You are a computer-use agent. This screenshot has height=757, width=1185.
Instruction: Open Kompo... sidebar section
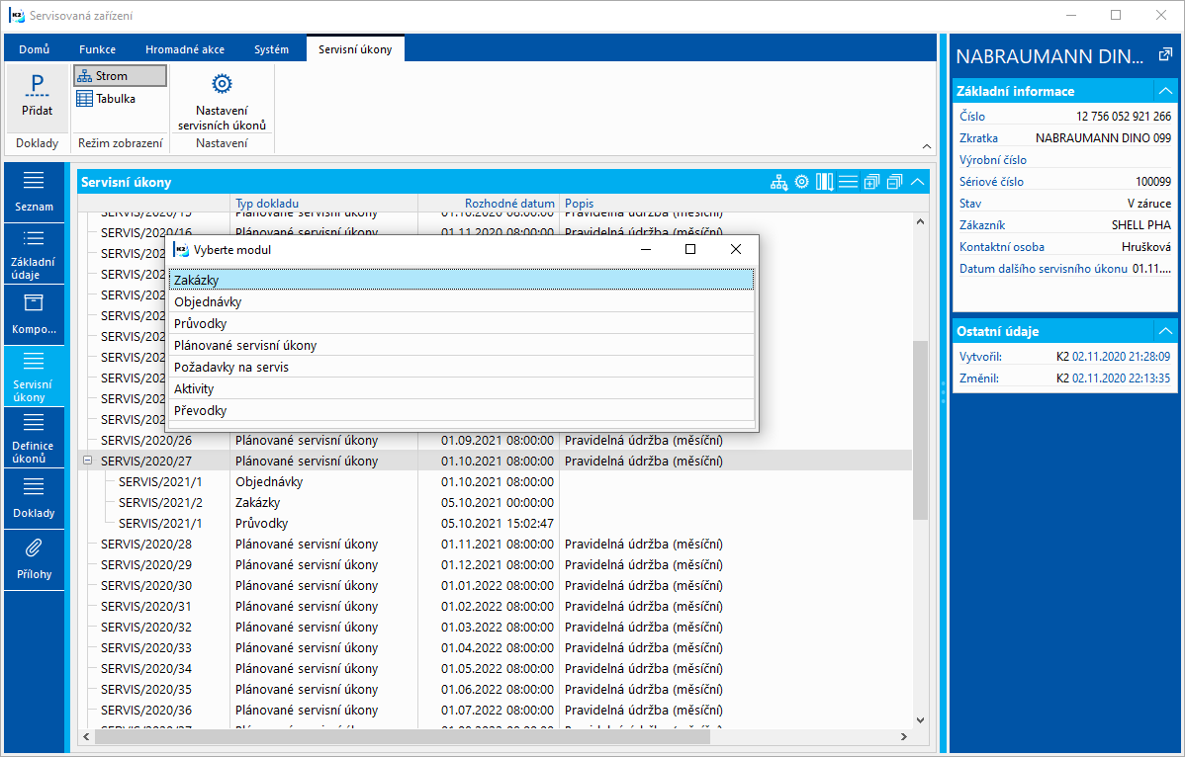(34, 314)
